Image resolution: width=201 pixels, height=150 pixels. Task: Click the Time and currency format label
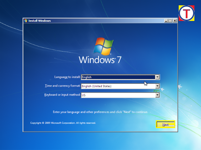(x=62, y=86)
